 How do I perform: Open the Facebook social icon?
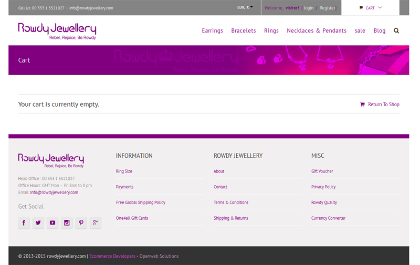pos(24,223)
